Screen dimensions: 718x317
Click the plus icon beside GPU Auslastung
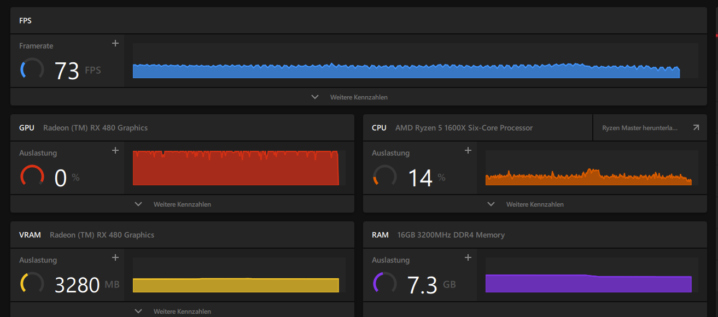point(115,151)
